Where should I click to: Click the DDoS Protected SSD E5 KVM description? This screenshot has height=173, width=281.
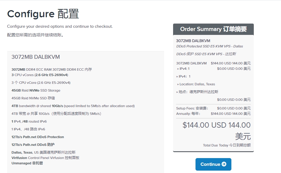(210, 46)
